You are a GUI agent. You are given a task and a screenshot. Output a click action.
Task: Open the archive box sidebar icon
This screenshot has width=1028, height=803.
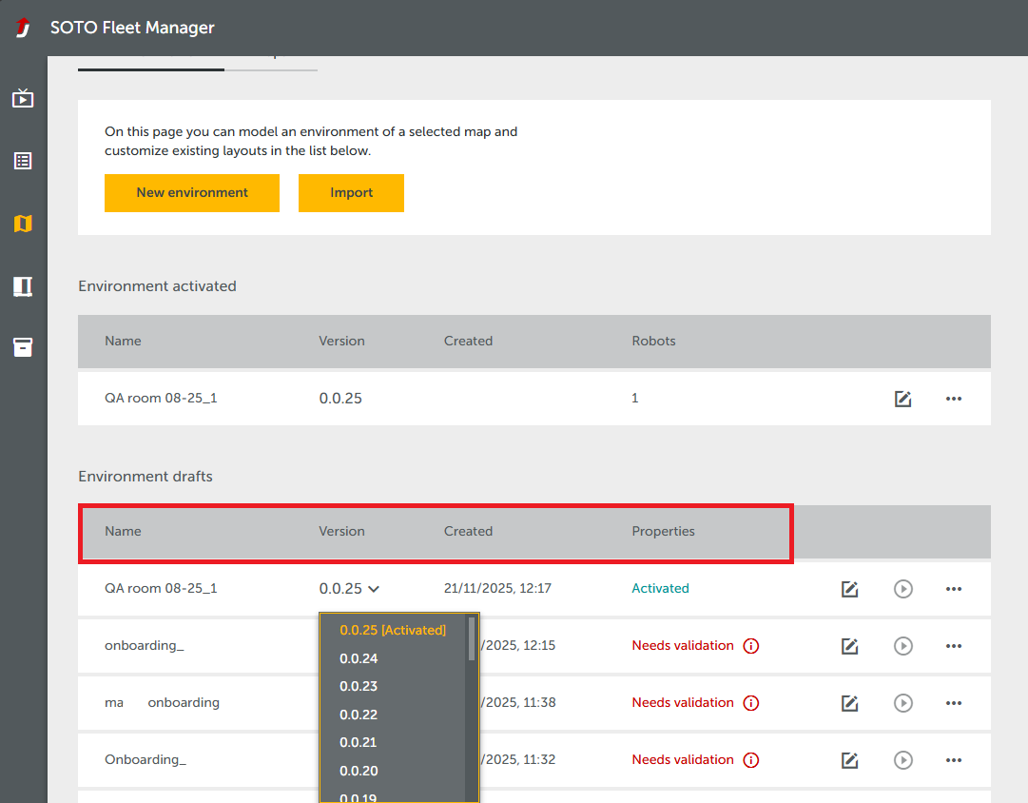click(23, 347)
